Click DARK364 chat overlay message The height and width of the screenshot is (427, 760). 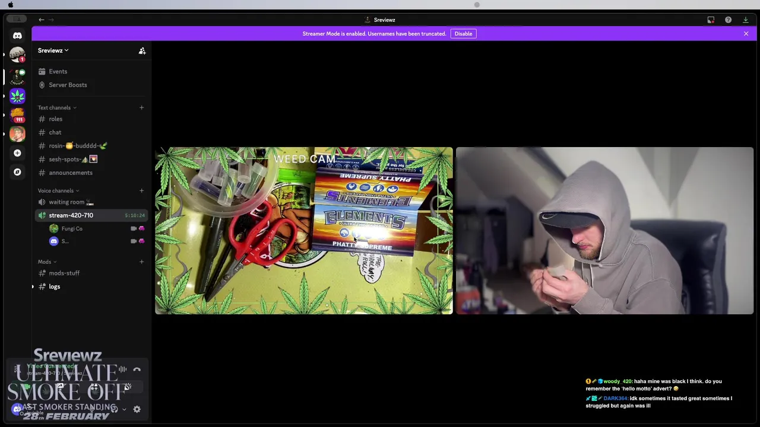(659, 402)
